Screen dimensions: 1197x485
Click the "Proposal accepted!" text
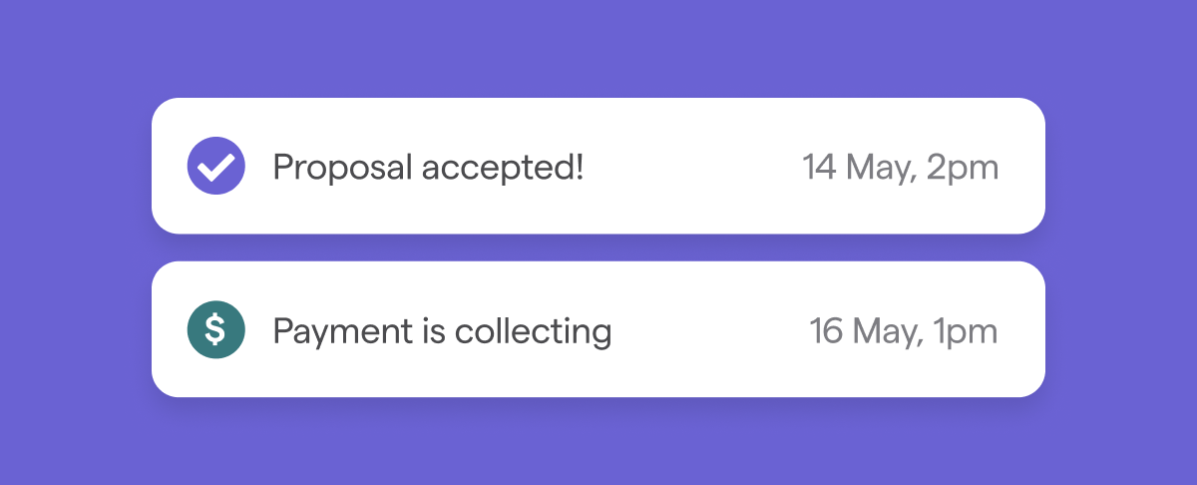pos(428,168)
